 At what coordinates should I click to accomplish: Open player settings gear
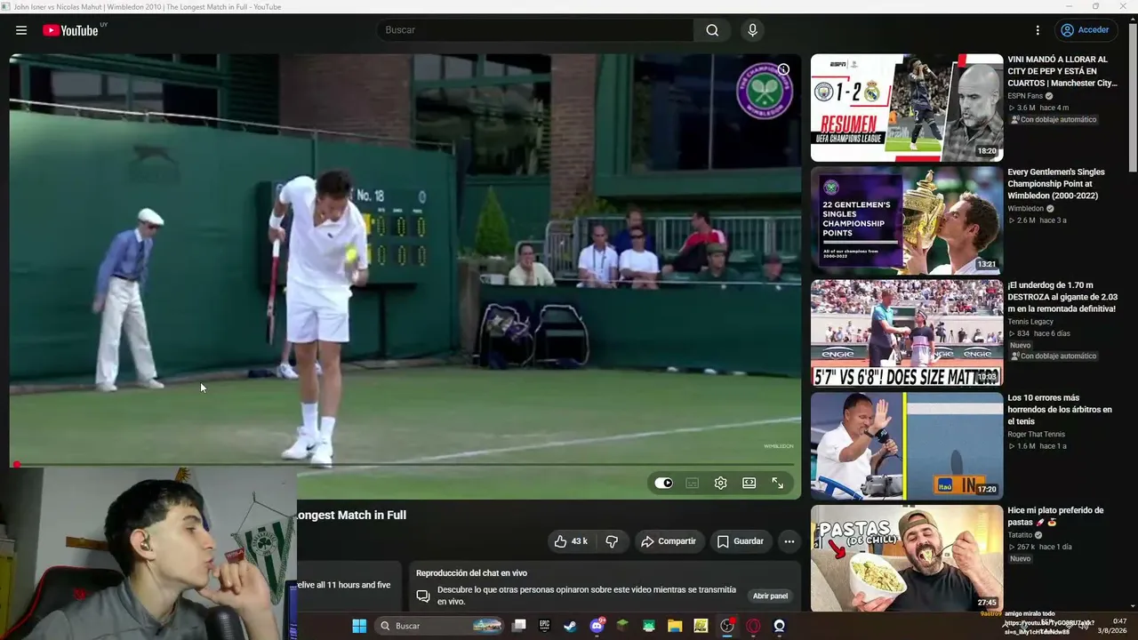[x=721, y=483]
